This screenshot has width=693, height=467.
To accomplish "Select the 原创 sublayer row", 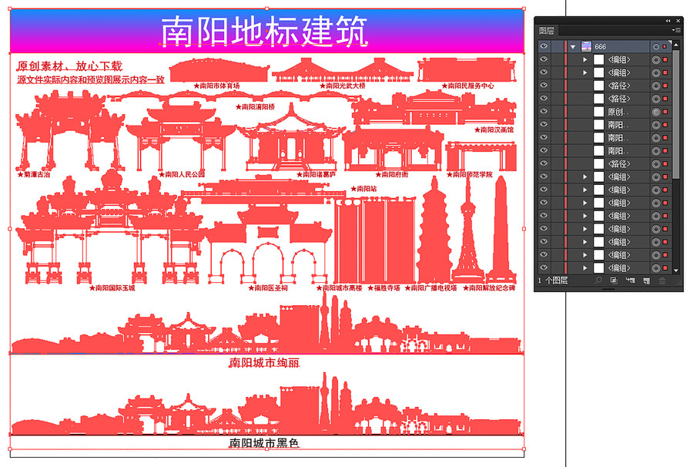I will [607, 112].
